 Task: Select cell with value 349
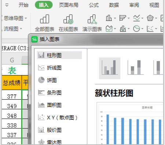[x=12, y=104]
